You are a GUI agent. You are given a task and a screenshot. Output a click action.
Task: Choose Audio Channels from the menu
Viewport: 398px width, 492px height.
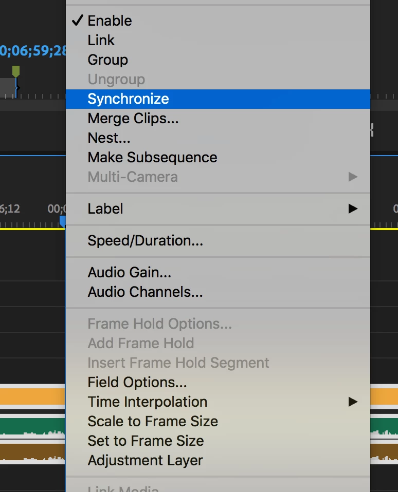click(146, 292)
